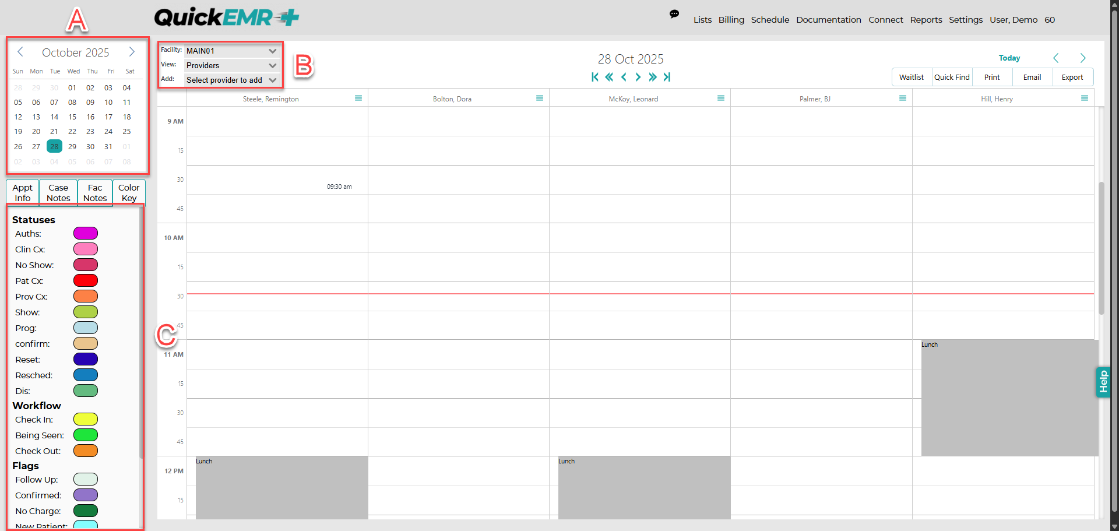Click Lunch block in Hill, Henry column
The width and height of the screenshot is (1119, 531).
pos(1009,398)
